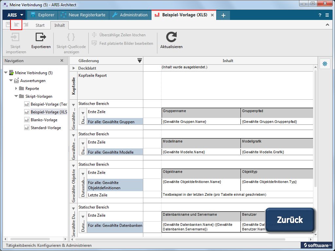Select Standard-Vorlage in navigation tree
The height and width of the screenshot is (251, 335).
(46, 128)
